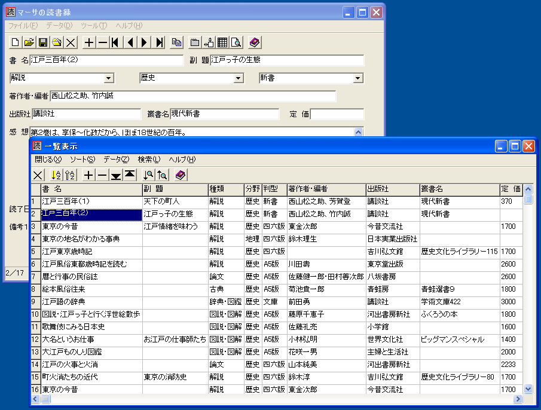
Task: Search upward with the up-arrow magnifier icon
Action: (x=162, y=175)
